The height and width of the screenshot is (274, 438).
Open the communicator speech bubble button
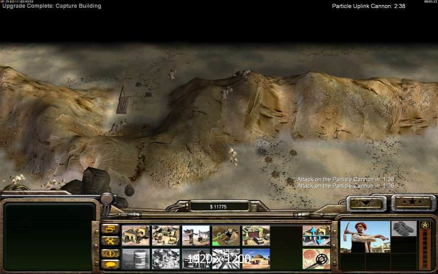click(110, 264)
